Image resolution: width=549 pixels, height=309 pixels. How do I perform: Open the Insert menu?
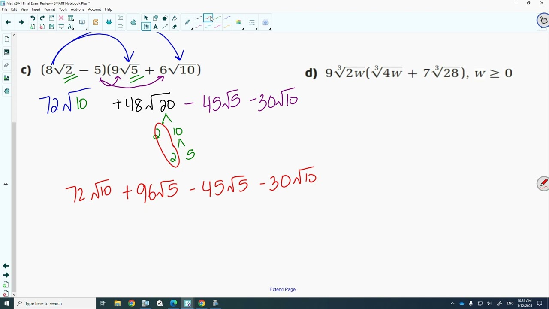click(36, 9)
